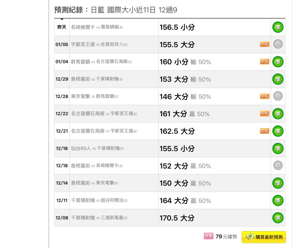This screenshot has width=295, height=248.
Task: Click gray badge on 12/28 東京電擊 row
Action: click(278, 97)
